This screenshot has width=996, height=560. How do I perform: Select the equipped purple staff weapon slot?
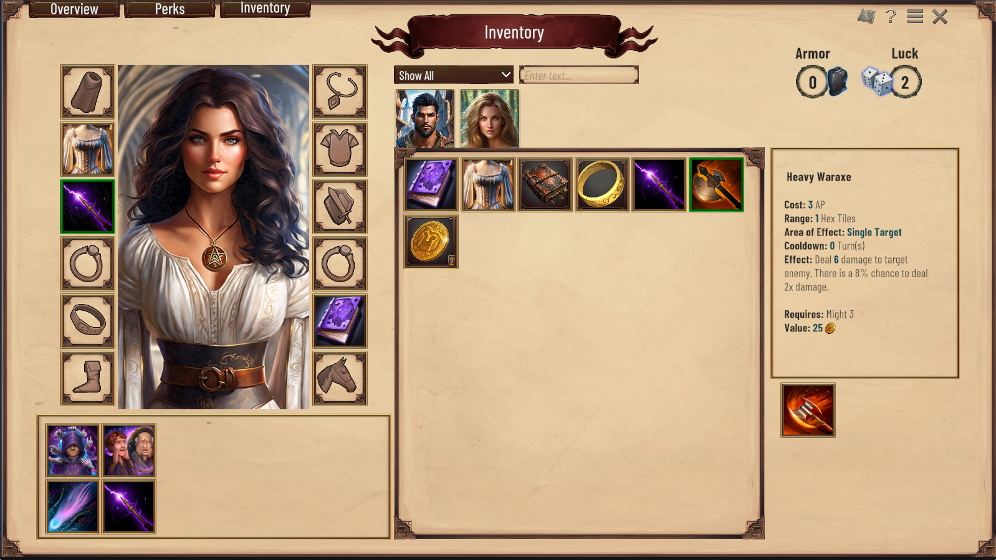click(x=88, y=207)
